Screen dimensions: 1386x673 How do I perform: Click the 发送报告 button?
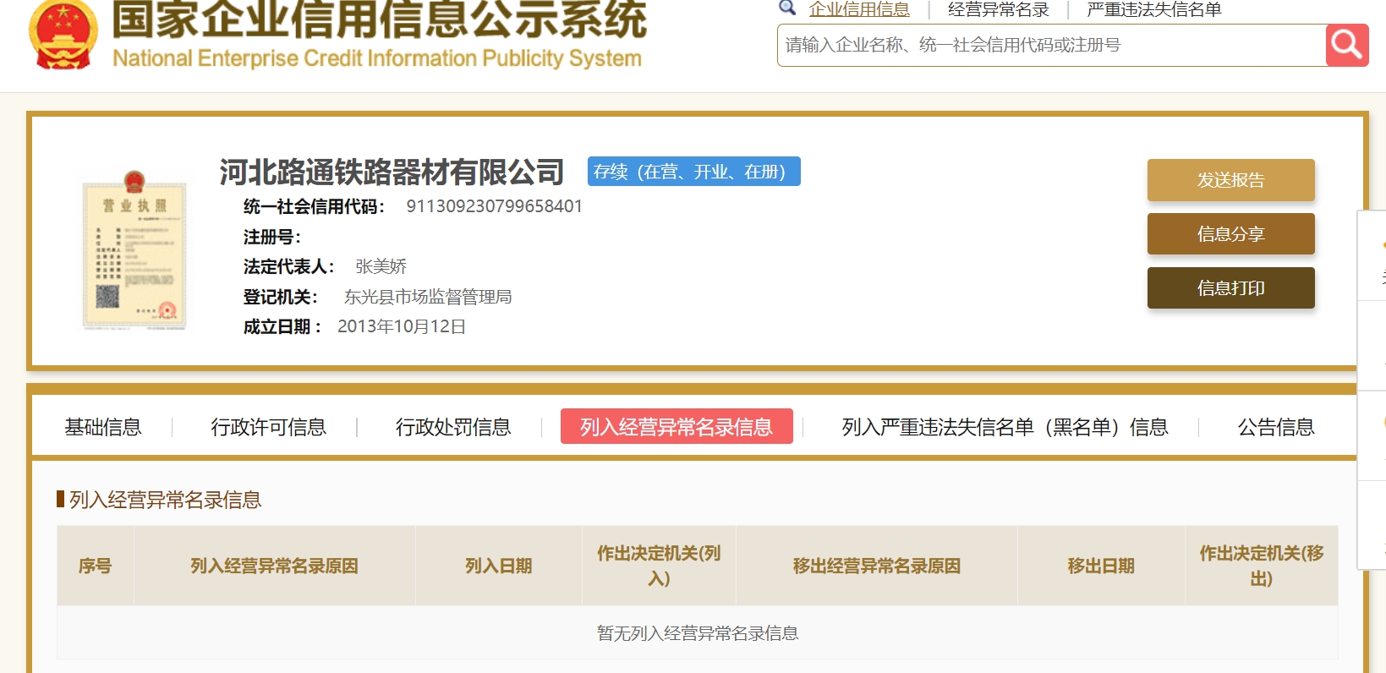(x=1230, y=180)
